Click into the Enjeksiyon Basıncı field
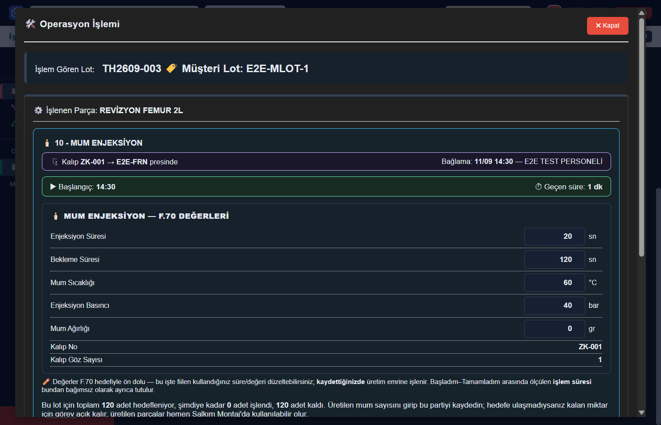 tap(554, 306)
